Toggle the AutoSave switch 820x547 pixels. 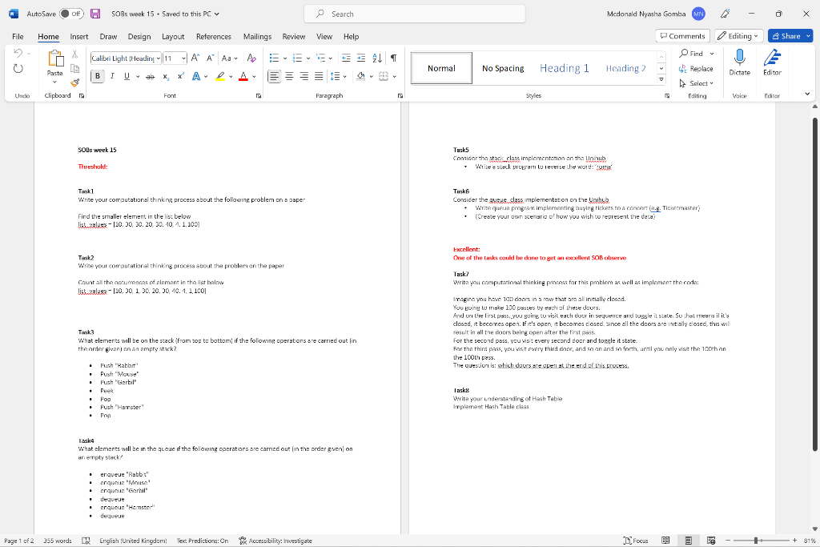click(x=71, y=14)
